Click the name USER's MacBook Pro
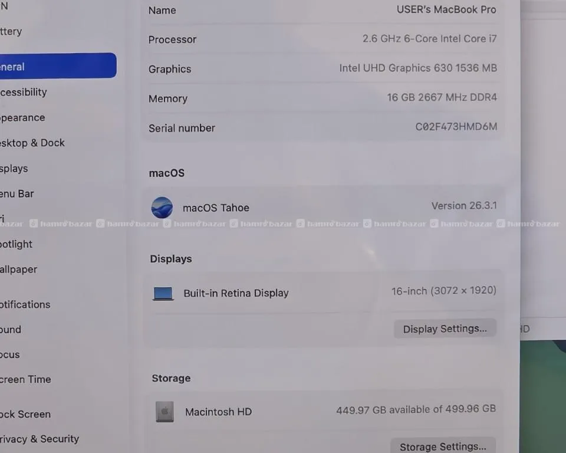566x453 pixels. (446, 9)
